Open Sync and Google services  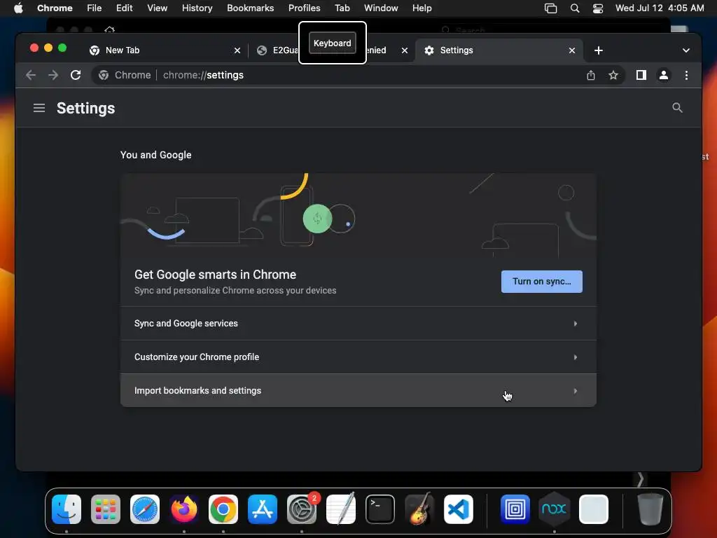(358, 324)
